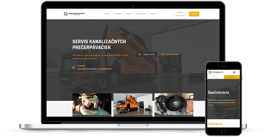Open the Domov menu item
Screen dimensions: 267x137
[x=107, y=14]
